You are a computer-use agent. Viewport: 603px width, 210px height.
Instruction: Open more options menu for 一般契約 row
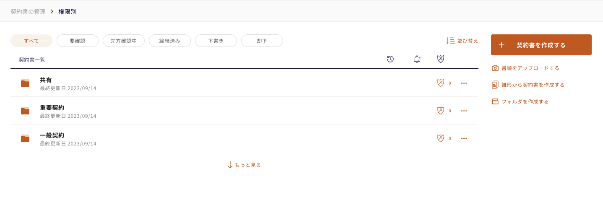(464, 138)
